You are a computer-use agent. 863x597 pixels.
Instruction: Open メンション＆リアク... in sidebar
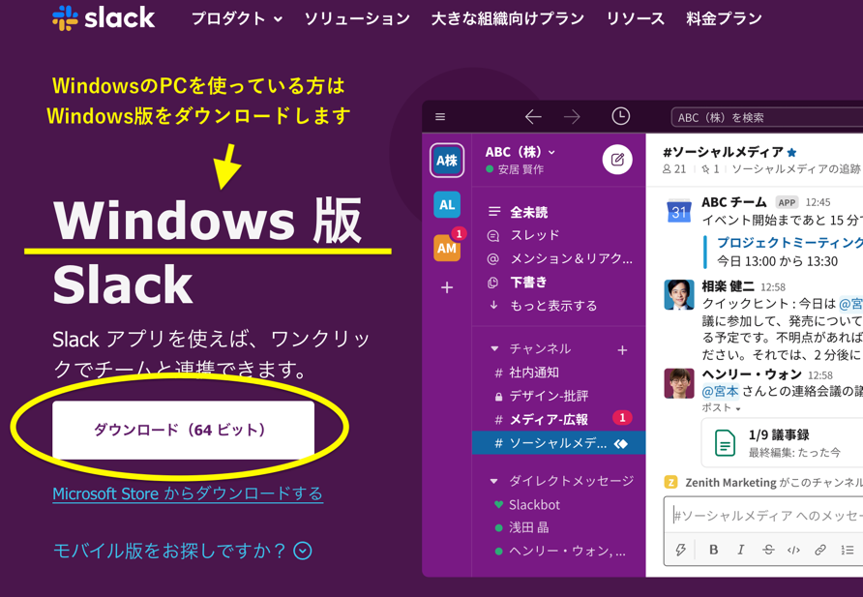(558, 258)
